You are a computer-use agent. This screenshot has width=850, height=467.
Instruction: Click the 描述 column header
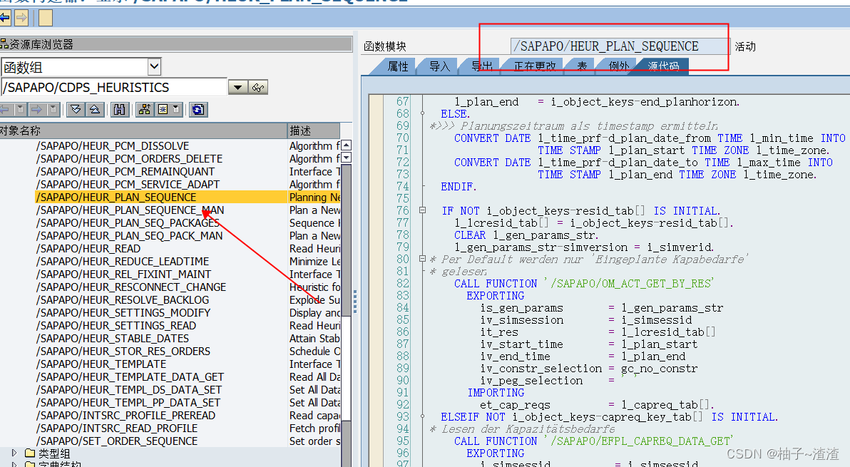coord(313,130)
